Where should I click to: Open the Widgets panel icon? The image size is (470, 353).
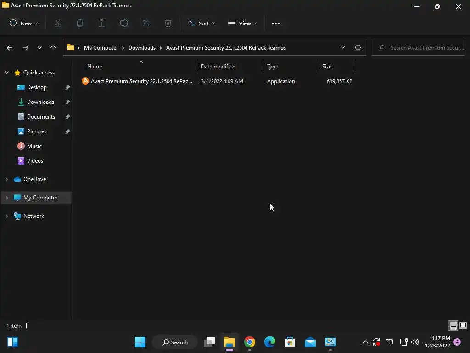[13, 342]
